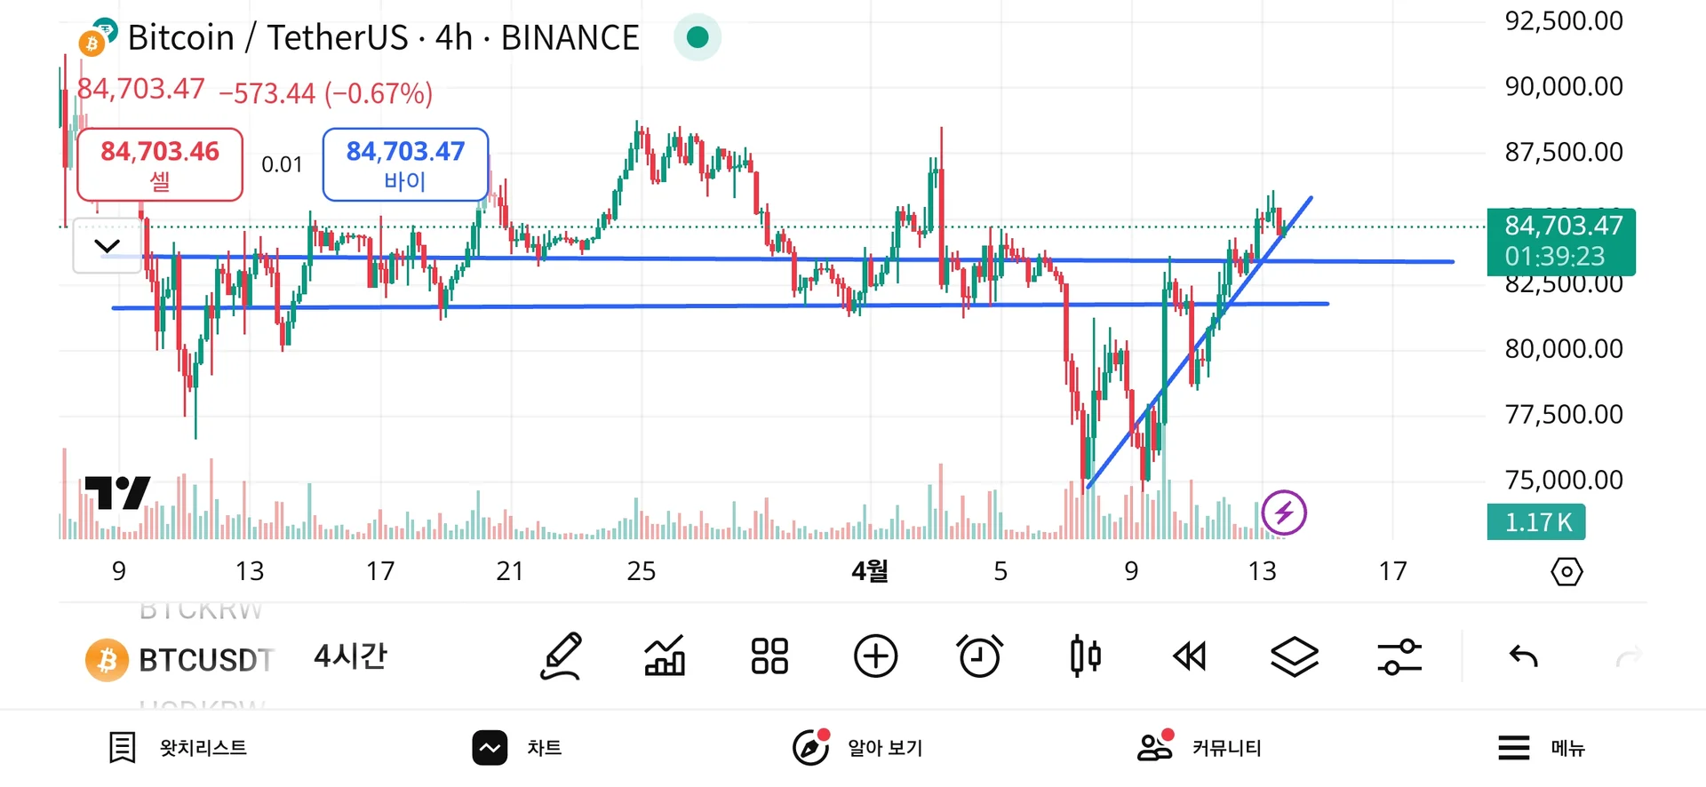Image resolution: width=1706 pixels, height=787 pixels.
Task: Open the object tree layers icon
Action: (x=1295, y=657)
